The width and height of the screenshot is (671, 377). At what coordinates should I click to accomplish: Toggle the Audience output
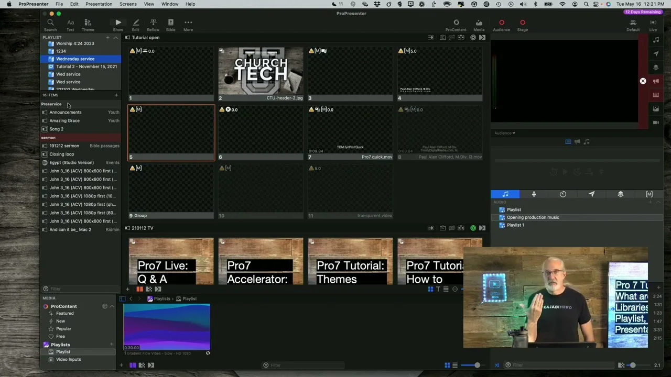pyautogui.click(x=501, y=23)
